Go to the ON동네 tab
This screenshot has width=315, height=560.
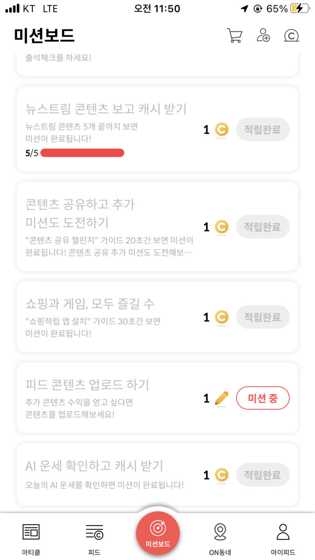tap(220, 538)
